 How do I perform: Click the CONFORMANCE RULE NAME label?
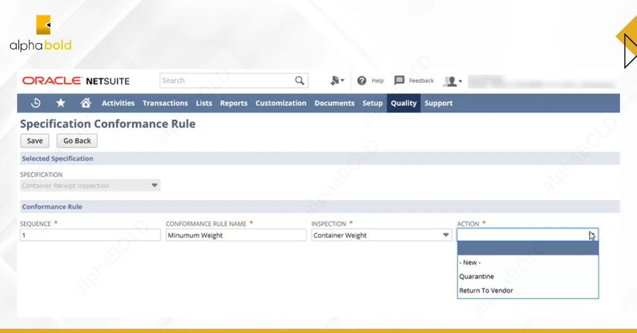coord(206,224)
